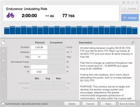The height and width of the screenshot is (107, 140).
Task: Click the -- mi distance in header
Action: [50, 16]
